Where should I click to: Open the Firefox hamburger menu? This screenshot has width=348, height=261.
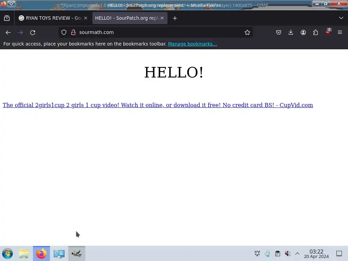[340, 32]
